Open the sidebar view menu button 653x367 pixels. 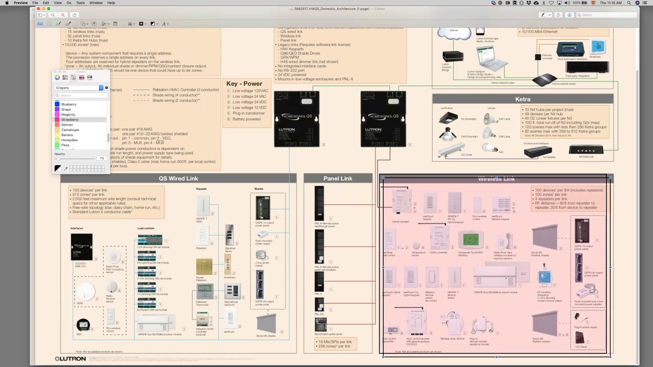point(41,15)
